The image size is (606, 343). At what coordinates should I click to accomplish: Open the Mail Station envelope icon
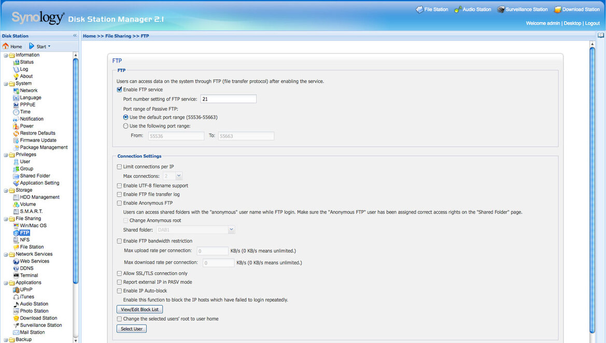pos(16,333)
